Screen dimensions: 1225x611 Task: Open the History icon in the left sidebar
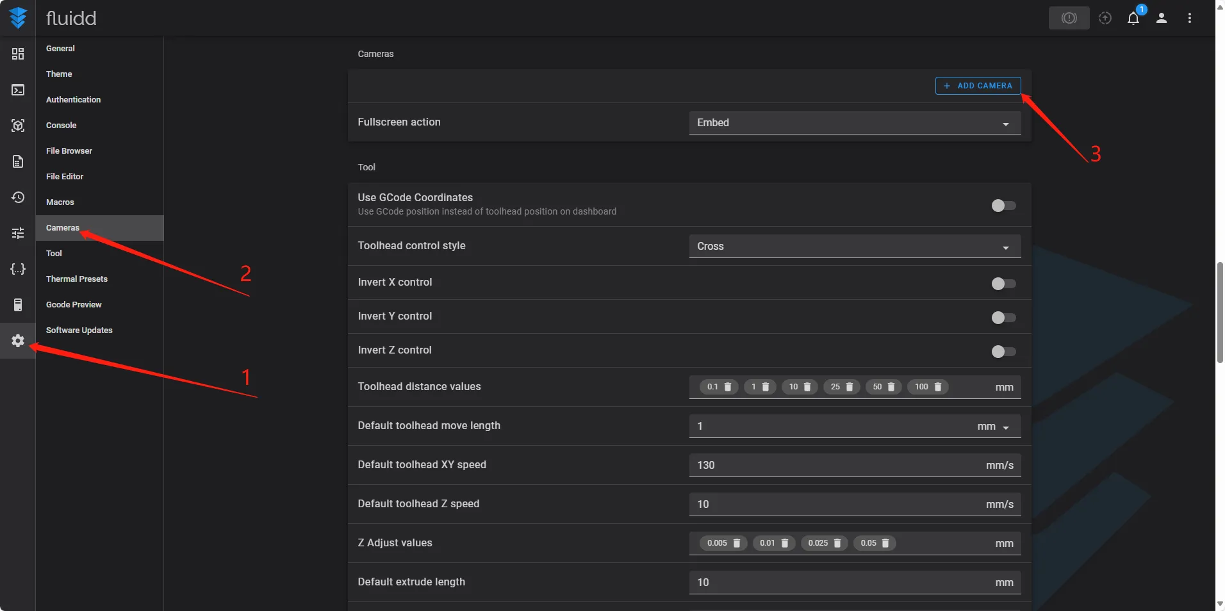click(18, 197)
